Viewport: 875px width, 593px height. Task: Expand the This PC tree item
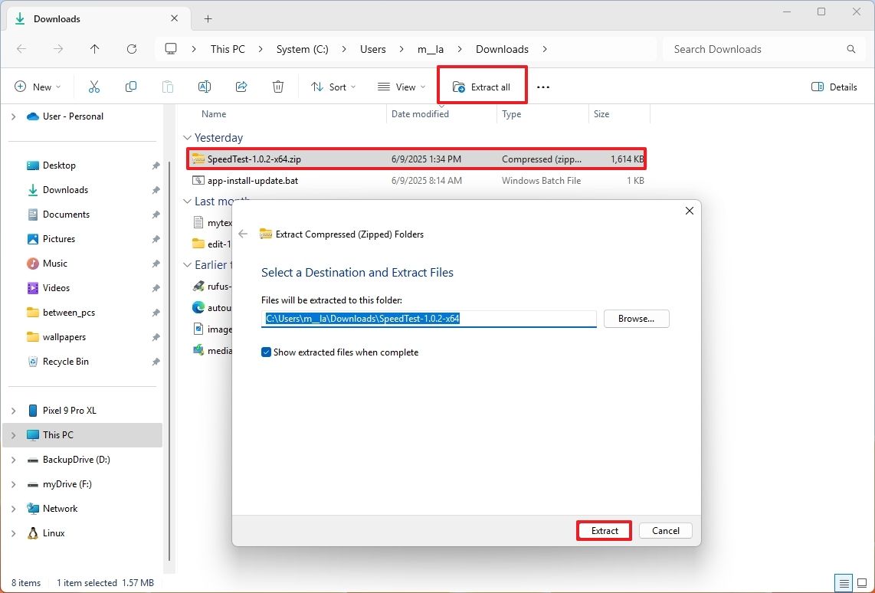[14, 434]
